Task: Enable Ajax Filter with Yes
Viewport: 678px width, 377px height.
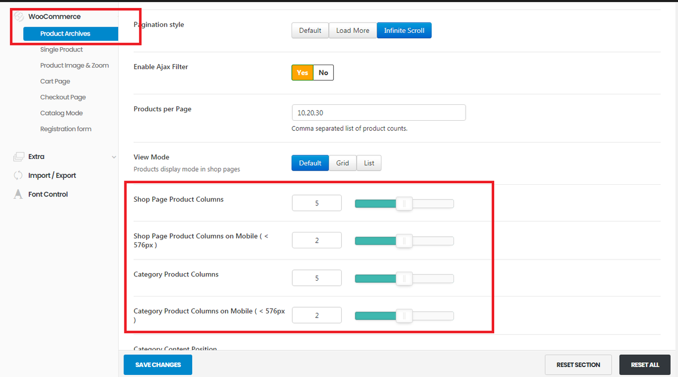Action: (302, 73)
